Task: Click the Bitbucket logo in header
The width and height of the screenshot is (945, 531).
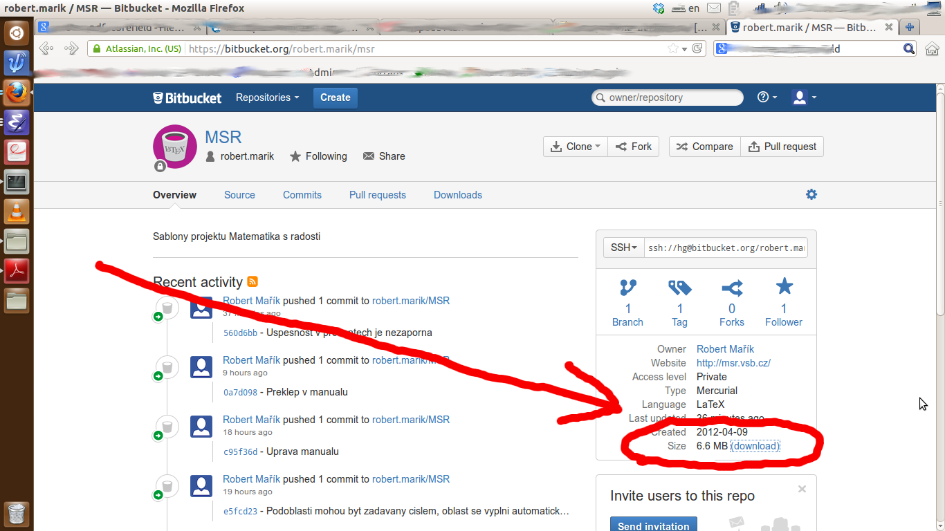Action: (187, 97)
